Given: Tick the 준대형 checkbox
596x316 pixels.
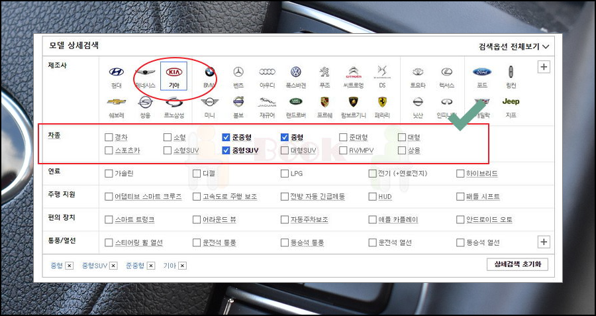Looking at the screenshot, I should 343,137.
